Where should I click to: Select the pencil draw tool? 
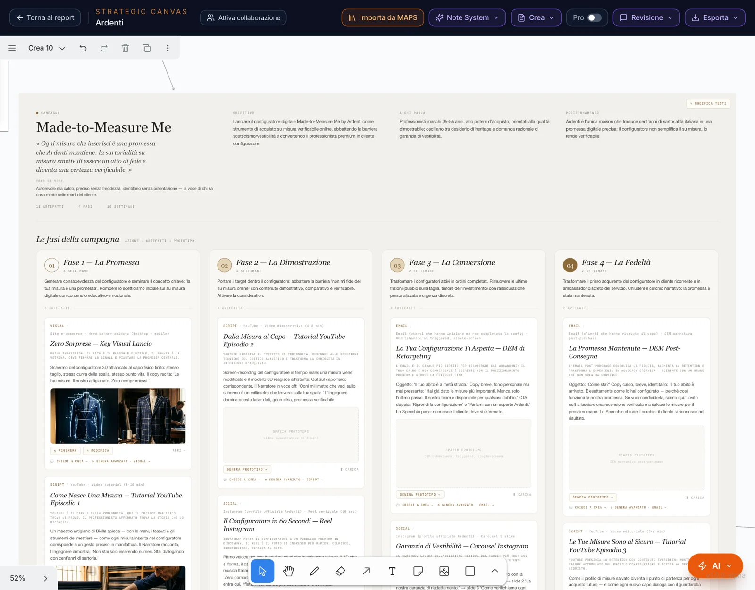click(314, 571)
